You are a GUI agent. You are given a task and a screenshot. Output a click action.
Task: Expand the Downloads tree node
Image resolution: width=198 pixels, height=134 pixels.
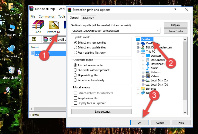143,64
